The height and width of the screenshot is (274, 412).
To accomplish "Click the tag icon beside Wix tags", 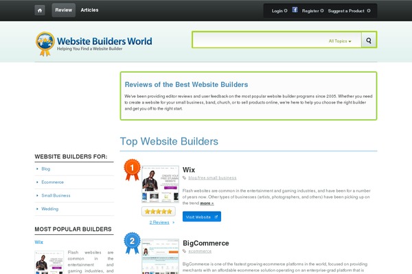I will [185, 178].
